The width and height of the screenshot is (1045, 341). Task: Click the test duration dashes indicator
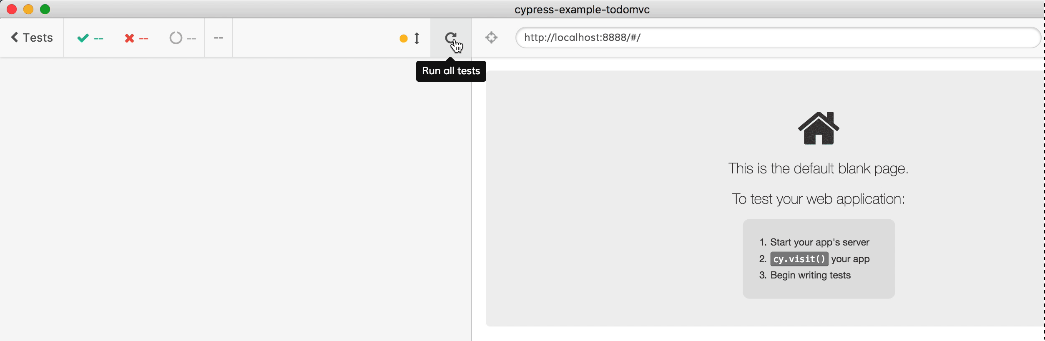click(218, 38)
